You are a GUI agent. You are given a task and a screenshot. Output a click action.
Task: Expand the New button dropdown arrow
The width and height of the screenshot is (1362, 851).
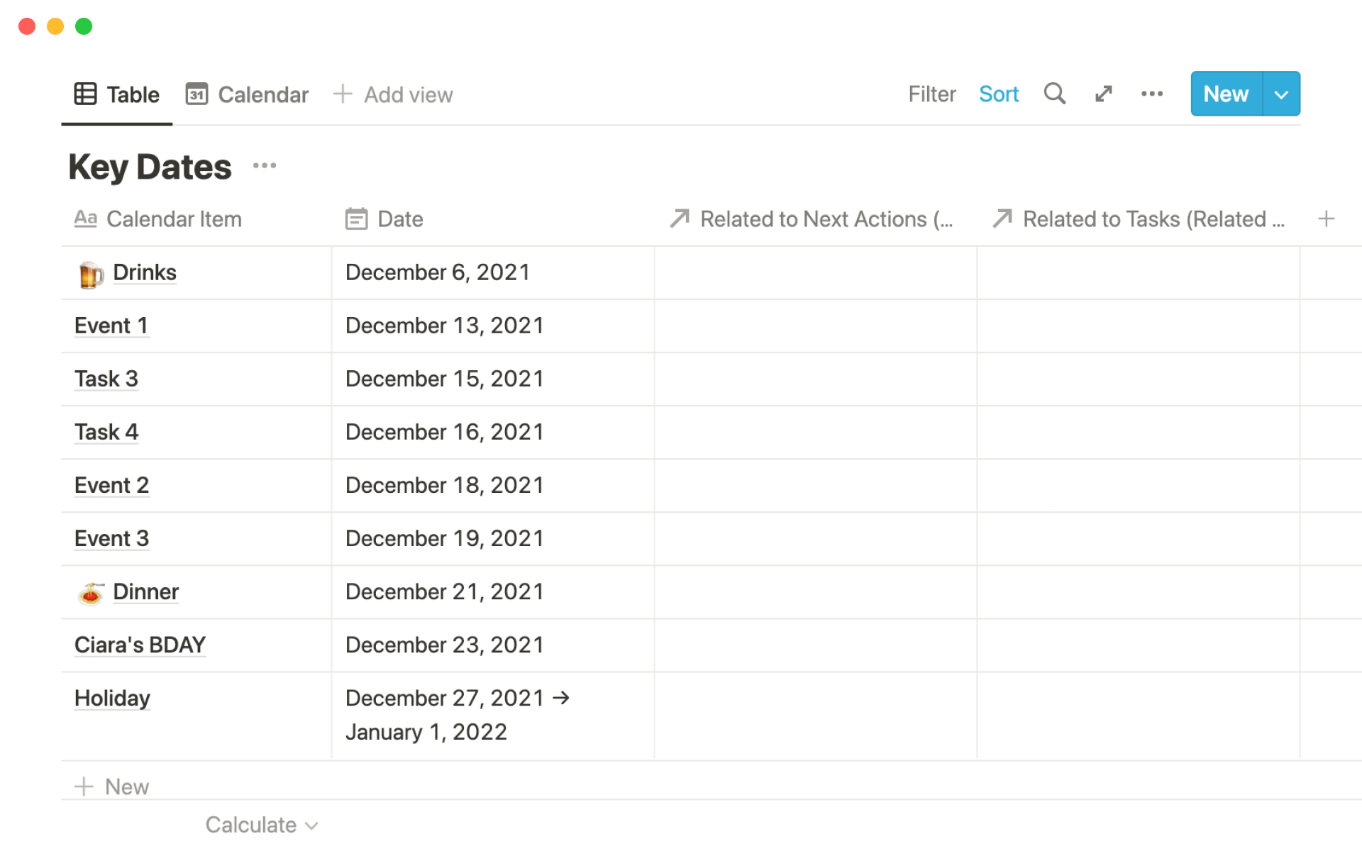1281,94
